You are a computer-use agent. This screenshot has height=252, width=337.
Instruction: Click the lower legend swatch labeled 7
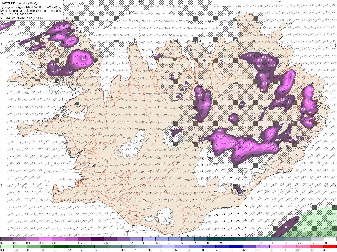[x=195, y=246]
